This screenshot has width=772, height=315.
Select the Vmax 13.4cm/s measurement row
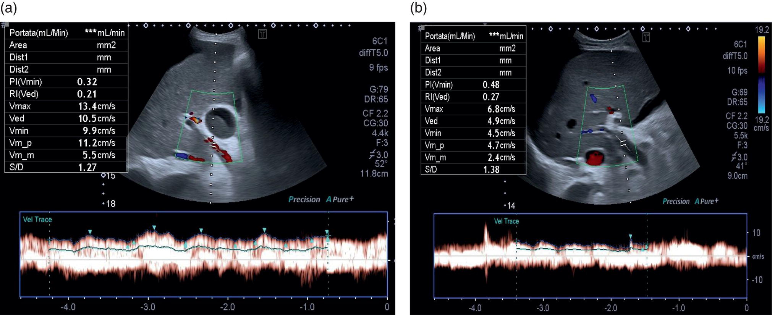(66, 106)
